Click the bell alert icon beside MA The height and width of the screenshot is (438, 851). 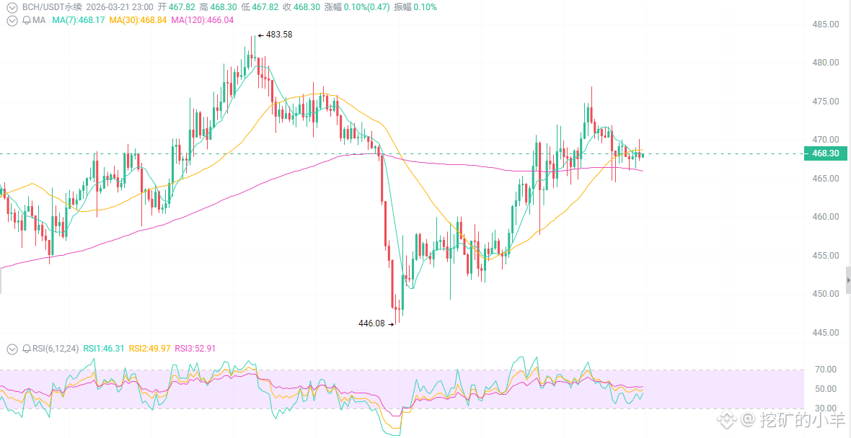click(x=27, y=20)
